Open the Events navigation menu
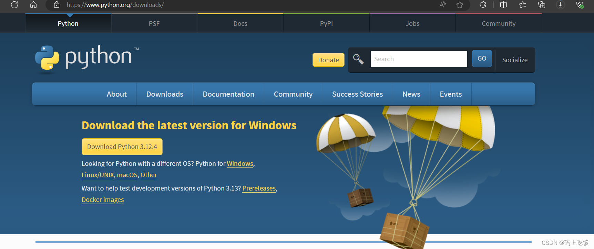This screenshot has width=594, height=249. point(451,94)
